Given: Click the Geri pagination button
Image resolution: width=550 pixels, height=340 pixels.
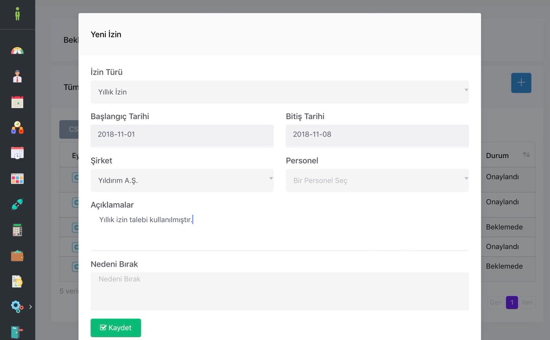Looking at the screenshot, I should (495, 302).
